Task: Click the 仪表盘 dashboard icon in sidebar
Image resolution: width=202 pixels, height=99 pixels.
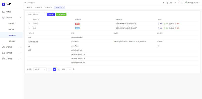Action: click(4, 12)
